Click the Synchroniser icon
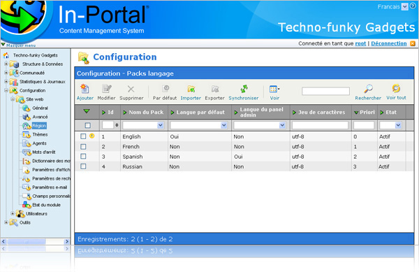The height and width of the screenshot is (272, 419). [x=244, y=89]
